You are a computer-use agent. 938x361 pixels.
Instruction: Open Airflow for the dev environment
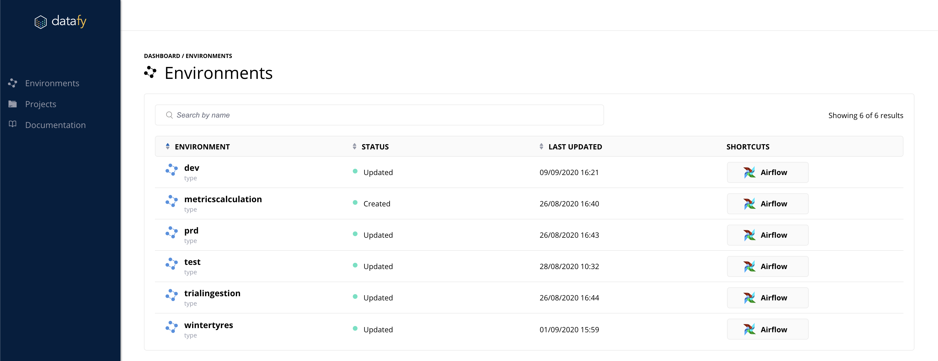(x=767, y=172)
